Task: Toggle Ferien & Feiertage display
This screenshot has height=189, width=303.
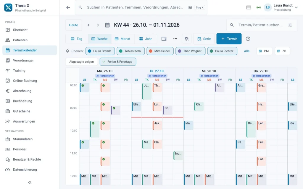Action: (x=118, y=62)
